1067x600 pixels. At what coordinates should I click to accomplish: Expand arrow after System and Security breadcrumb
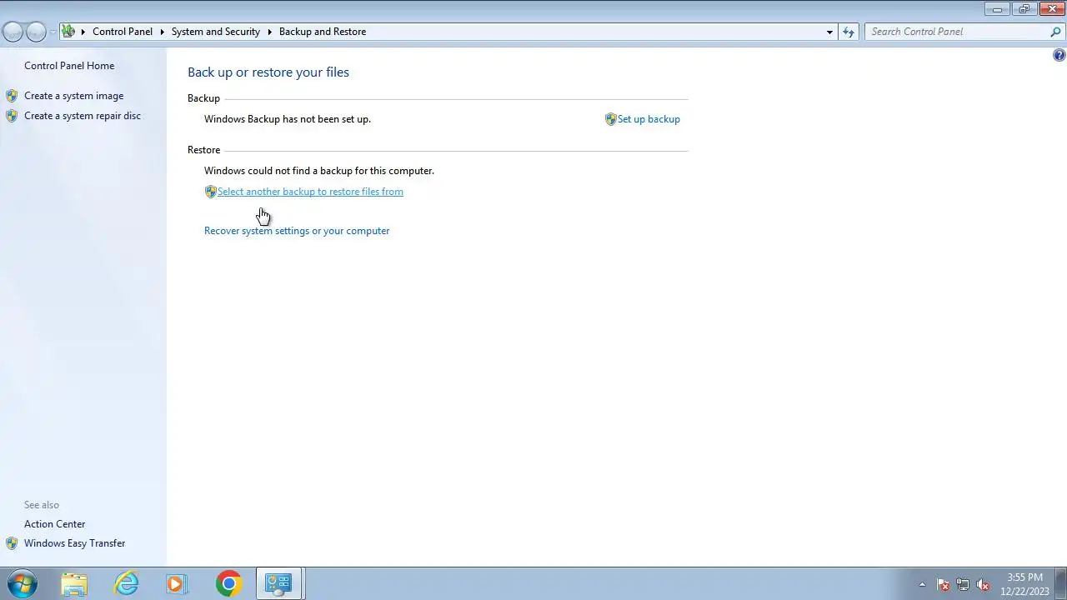point(270,32)
